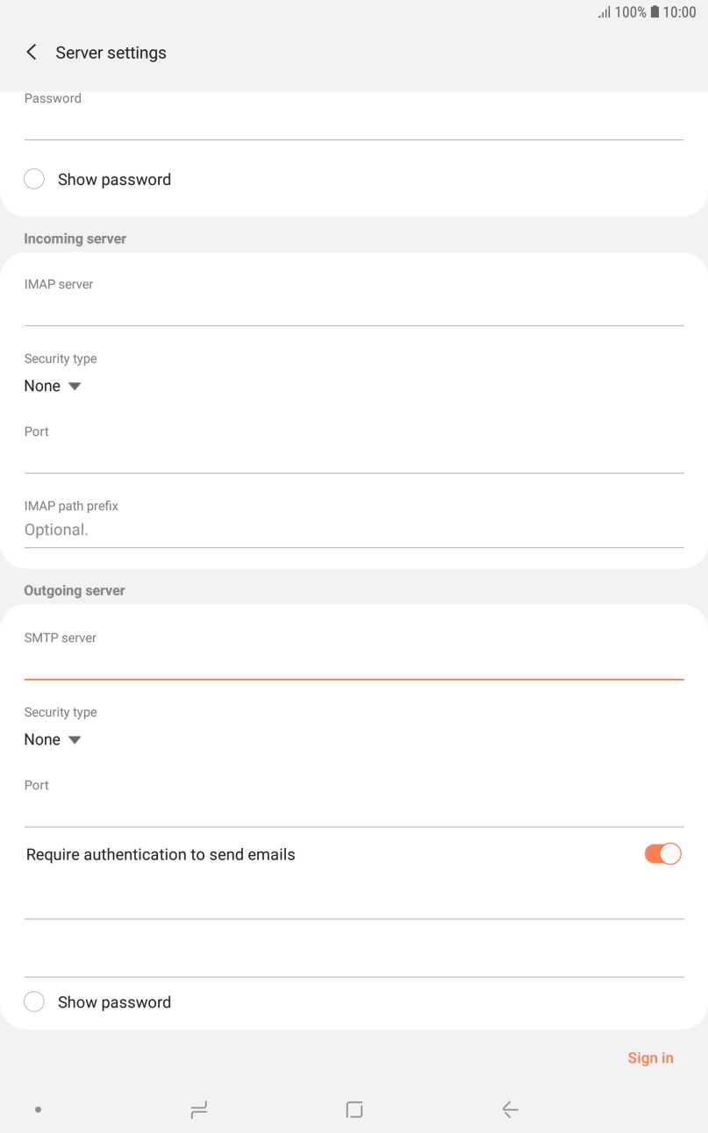Tap the dot icon on the navigation bar
Screen dimensions: 708x1133
38,1108
